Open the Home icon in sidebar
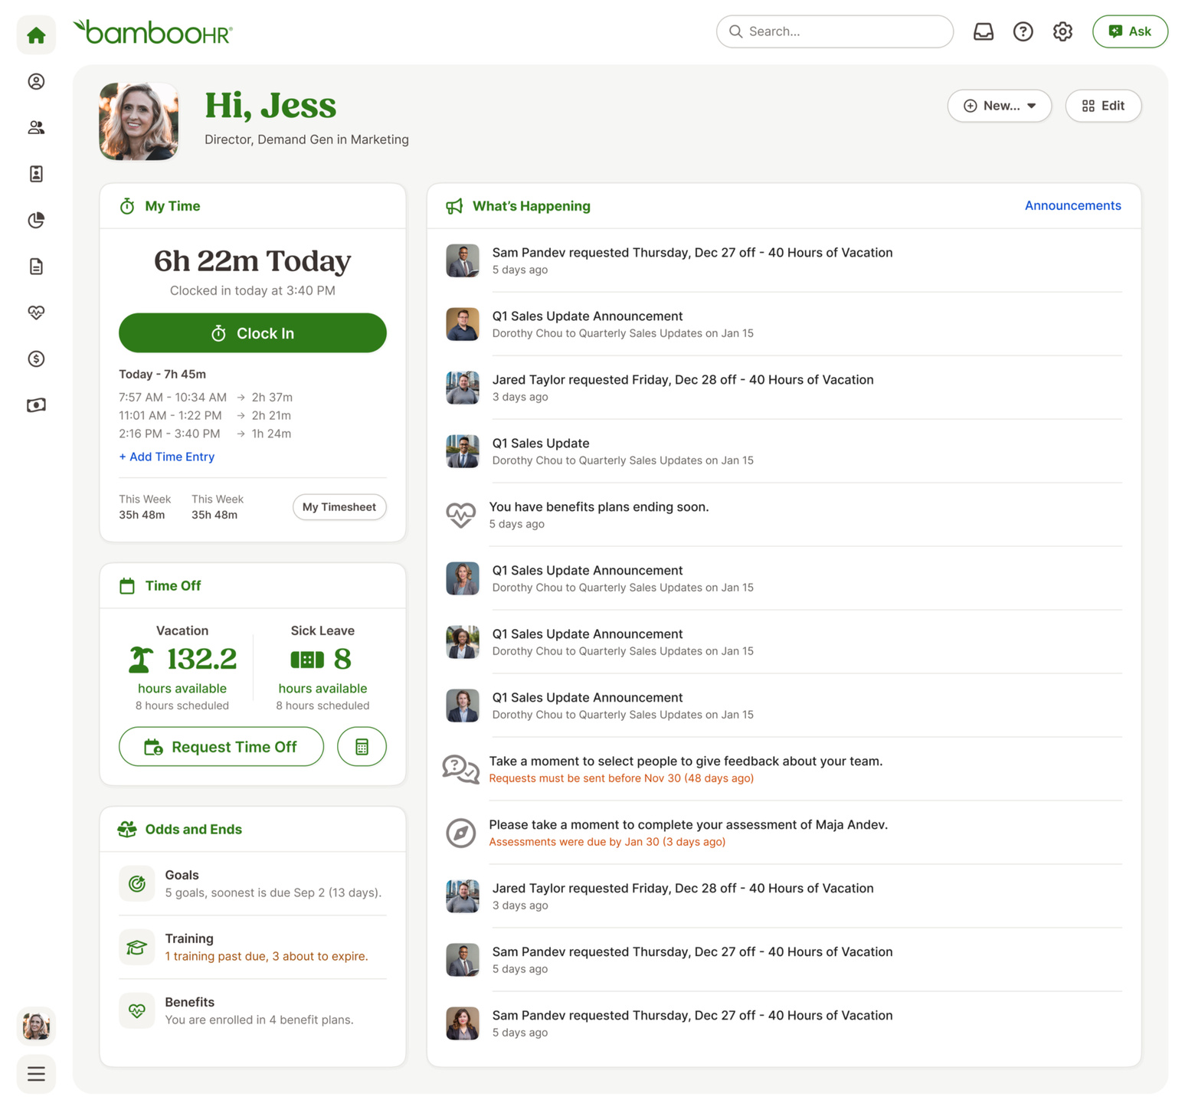1185x1110 pixels. tap(36, 35)
